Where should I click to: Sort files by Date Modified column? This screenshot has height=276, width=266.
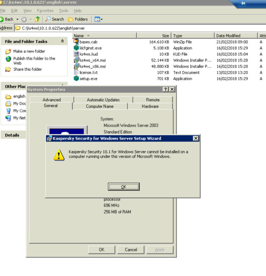[x=228, y=36]
